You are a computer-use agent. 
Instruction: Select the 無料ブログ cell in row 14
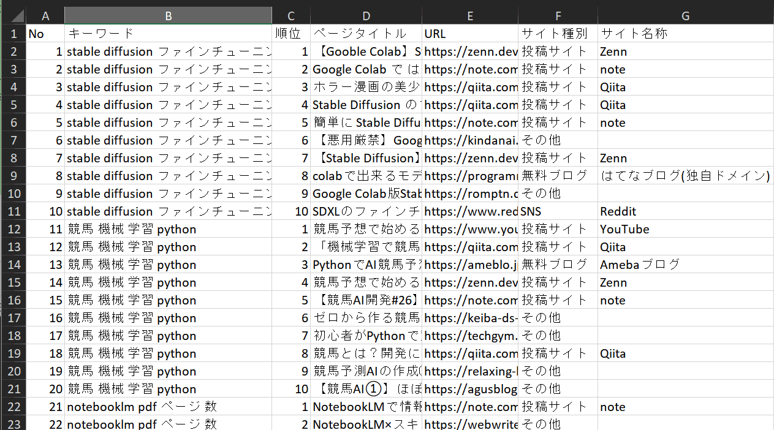558,265
